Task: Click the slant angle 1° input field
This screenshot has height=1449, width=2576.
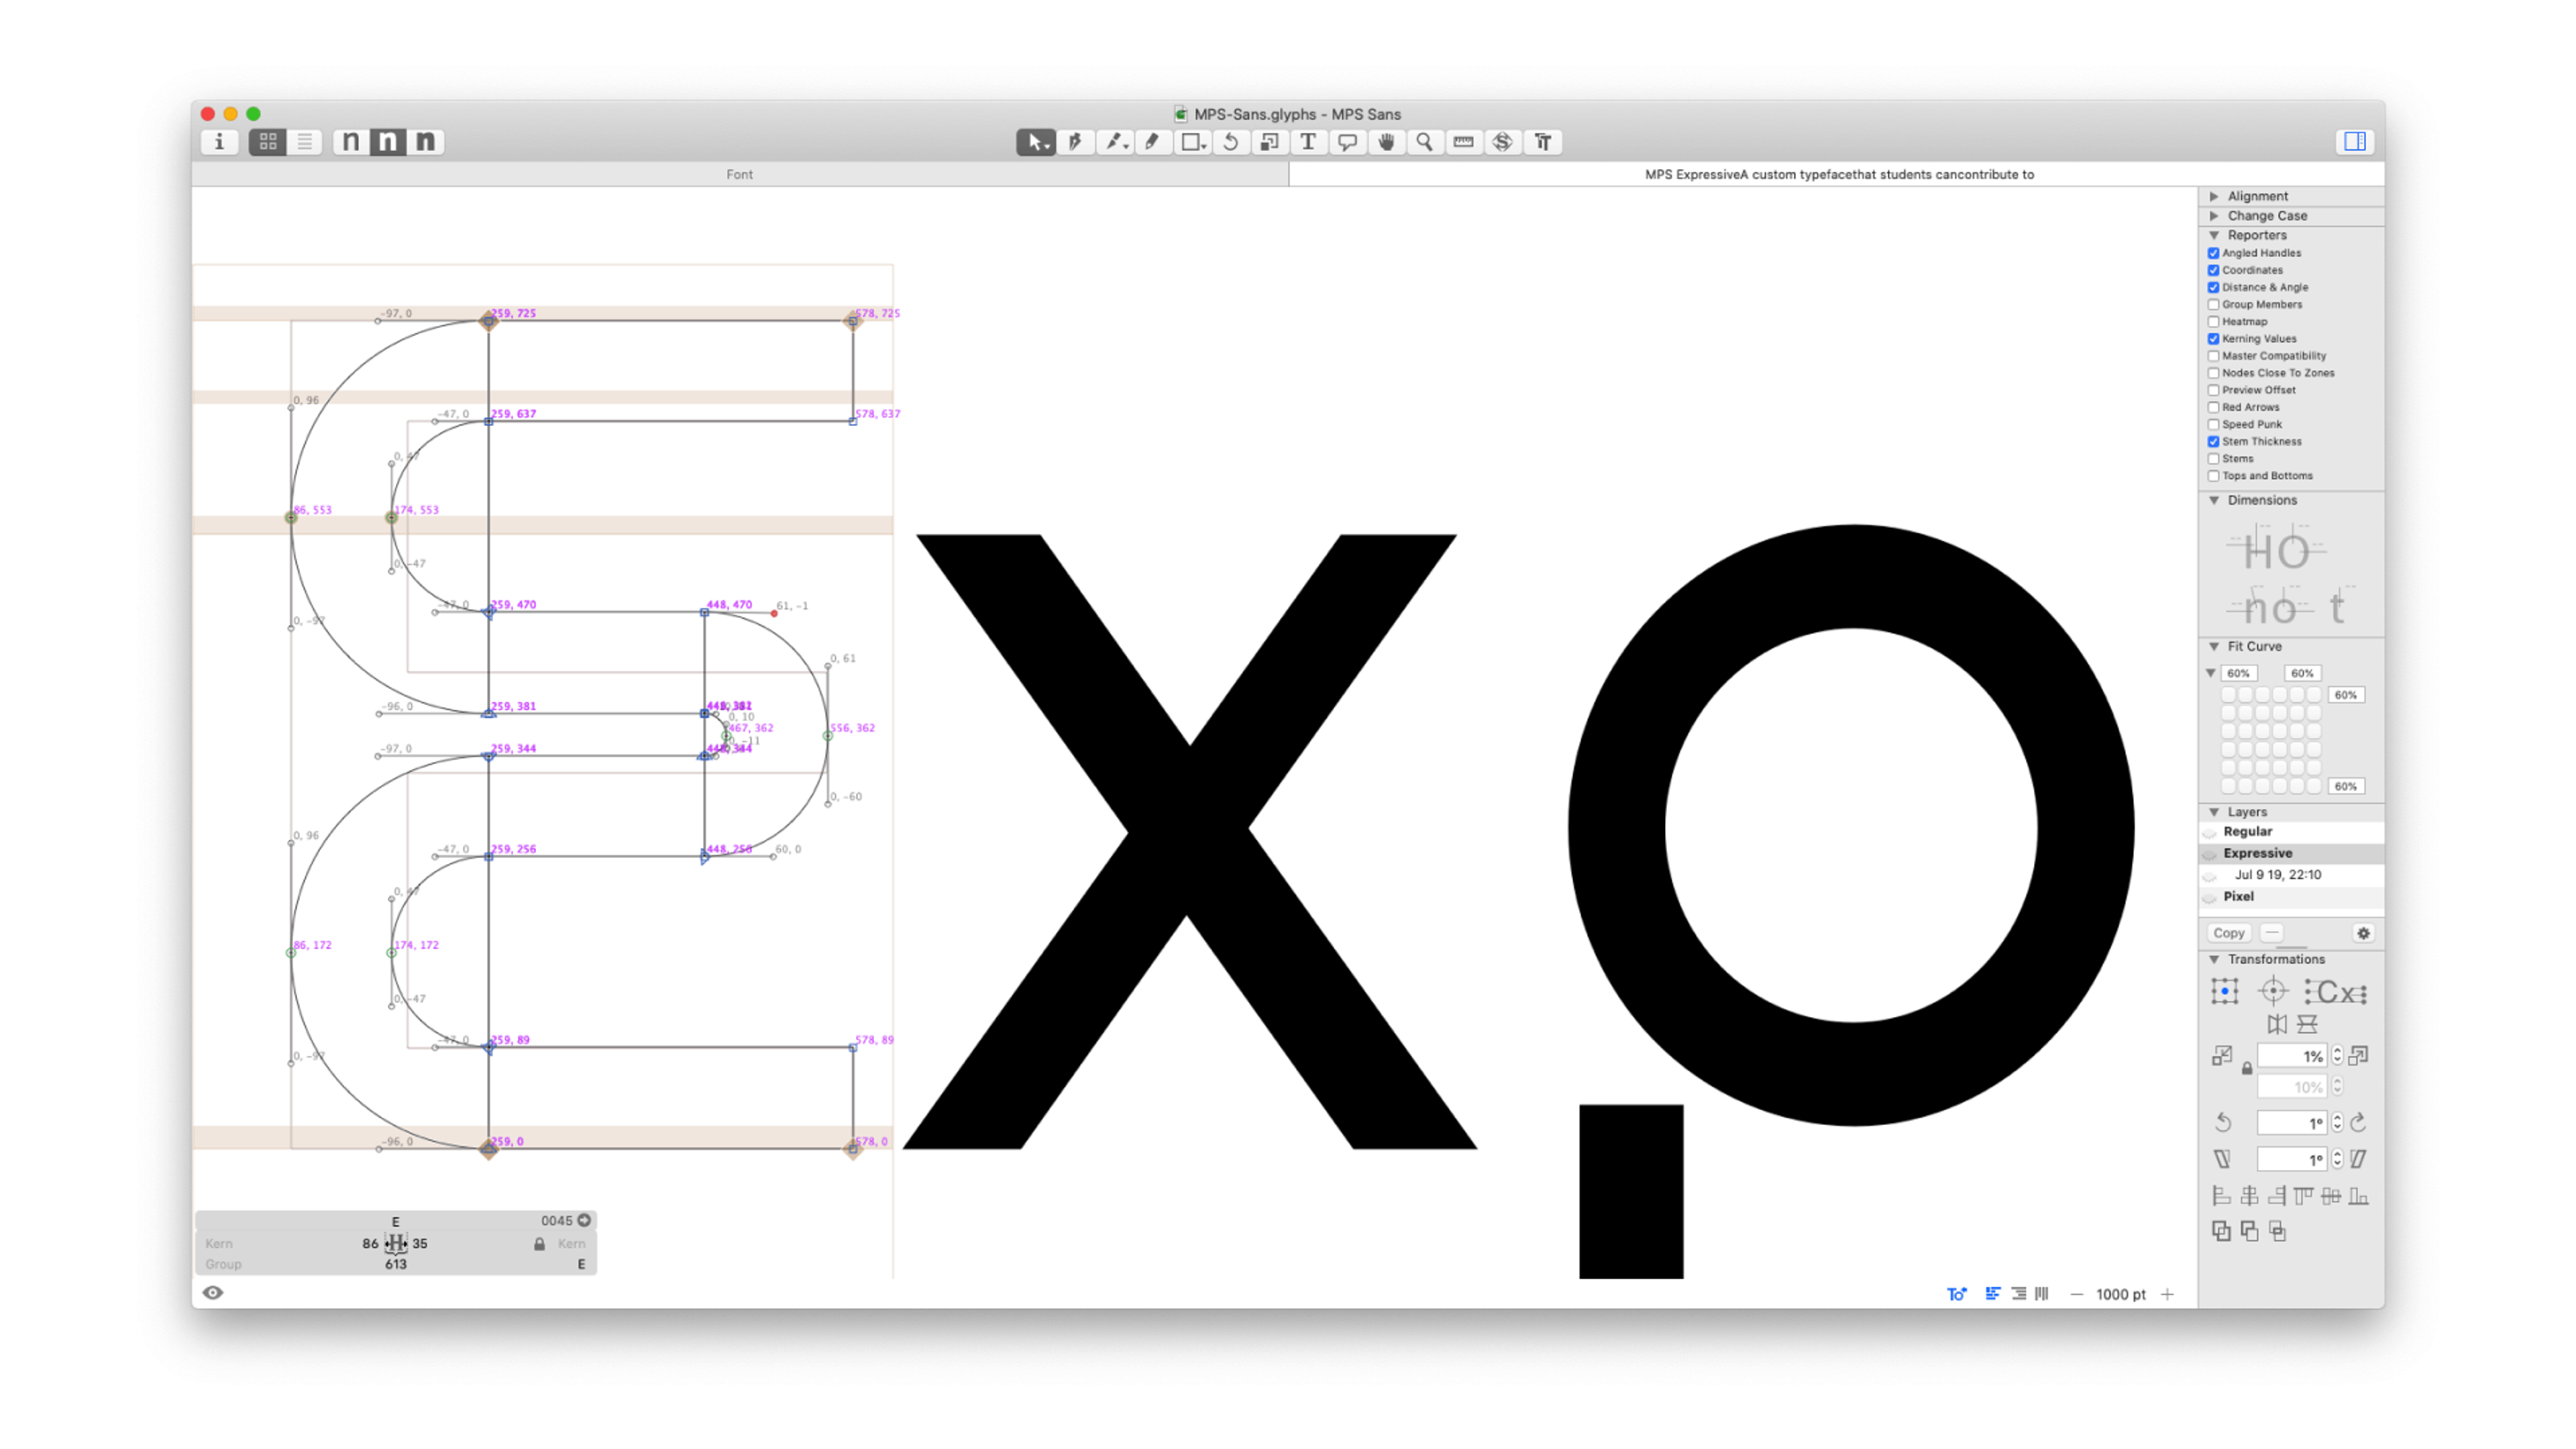Action: click(x=2293, y=1159)
